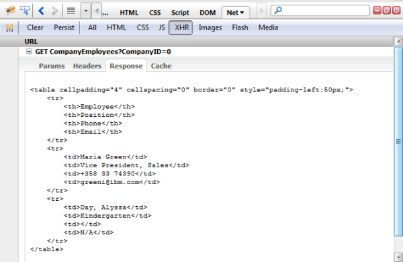Filter requests by Flash
Viewport: 403px width, 262px height.
240,28
